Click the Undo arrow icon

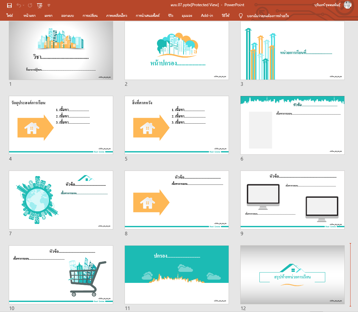[x=19, y=5]
